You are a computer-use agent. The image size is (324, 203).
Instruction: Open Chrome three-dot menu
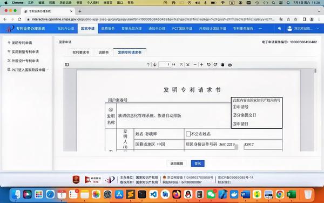tap(319, 19)
